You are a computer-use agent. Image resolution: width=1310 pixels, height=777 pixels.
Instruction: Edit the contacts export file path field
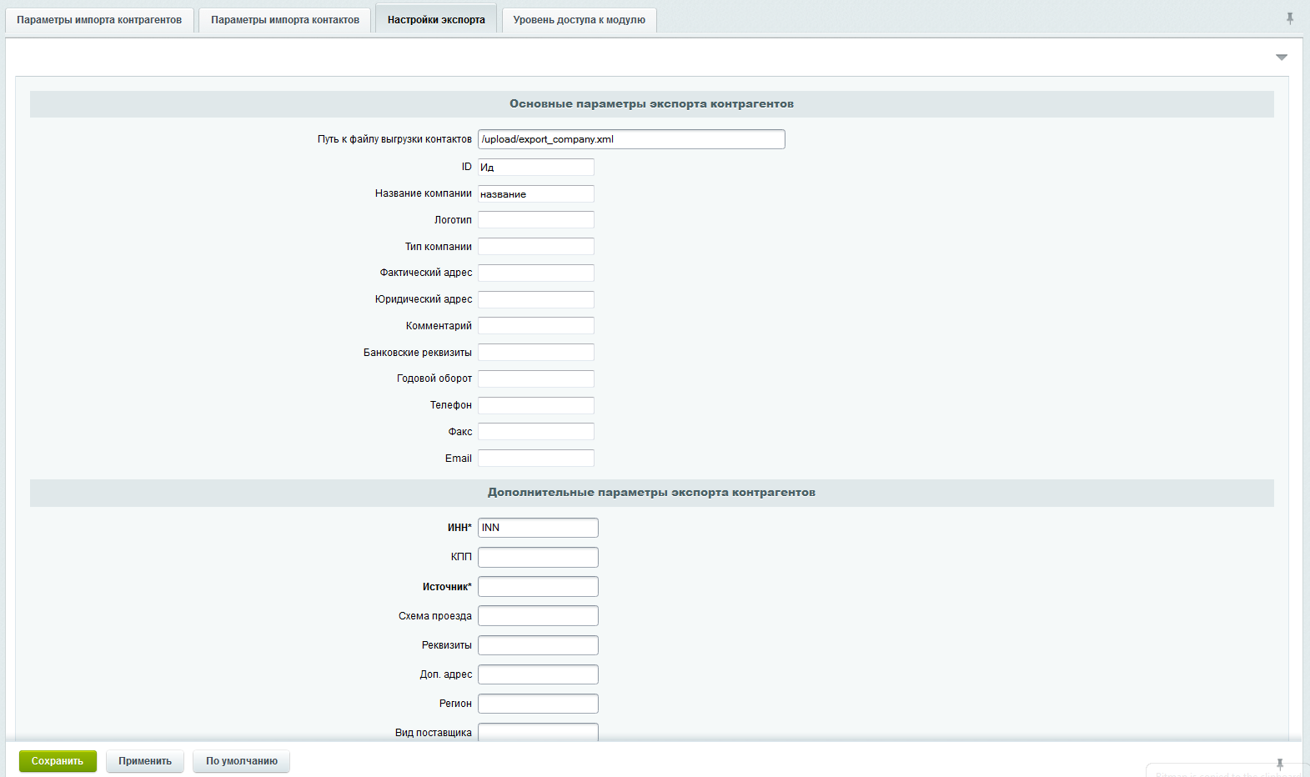tap(631, 139)
